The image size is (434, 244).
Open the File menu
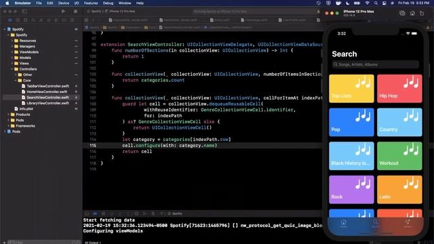point(39,3)
